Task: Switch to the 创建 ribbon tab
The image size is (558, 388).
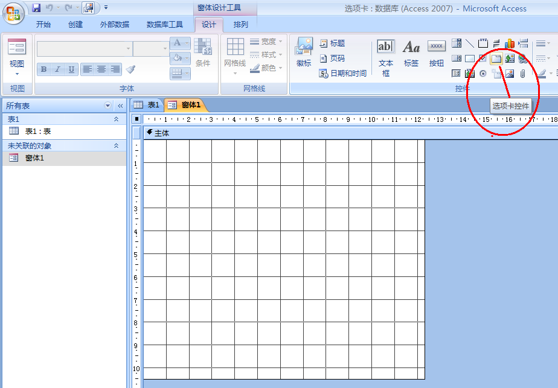Action: pyautogui.click(x=75, y=25)
